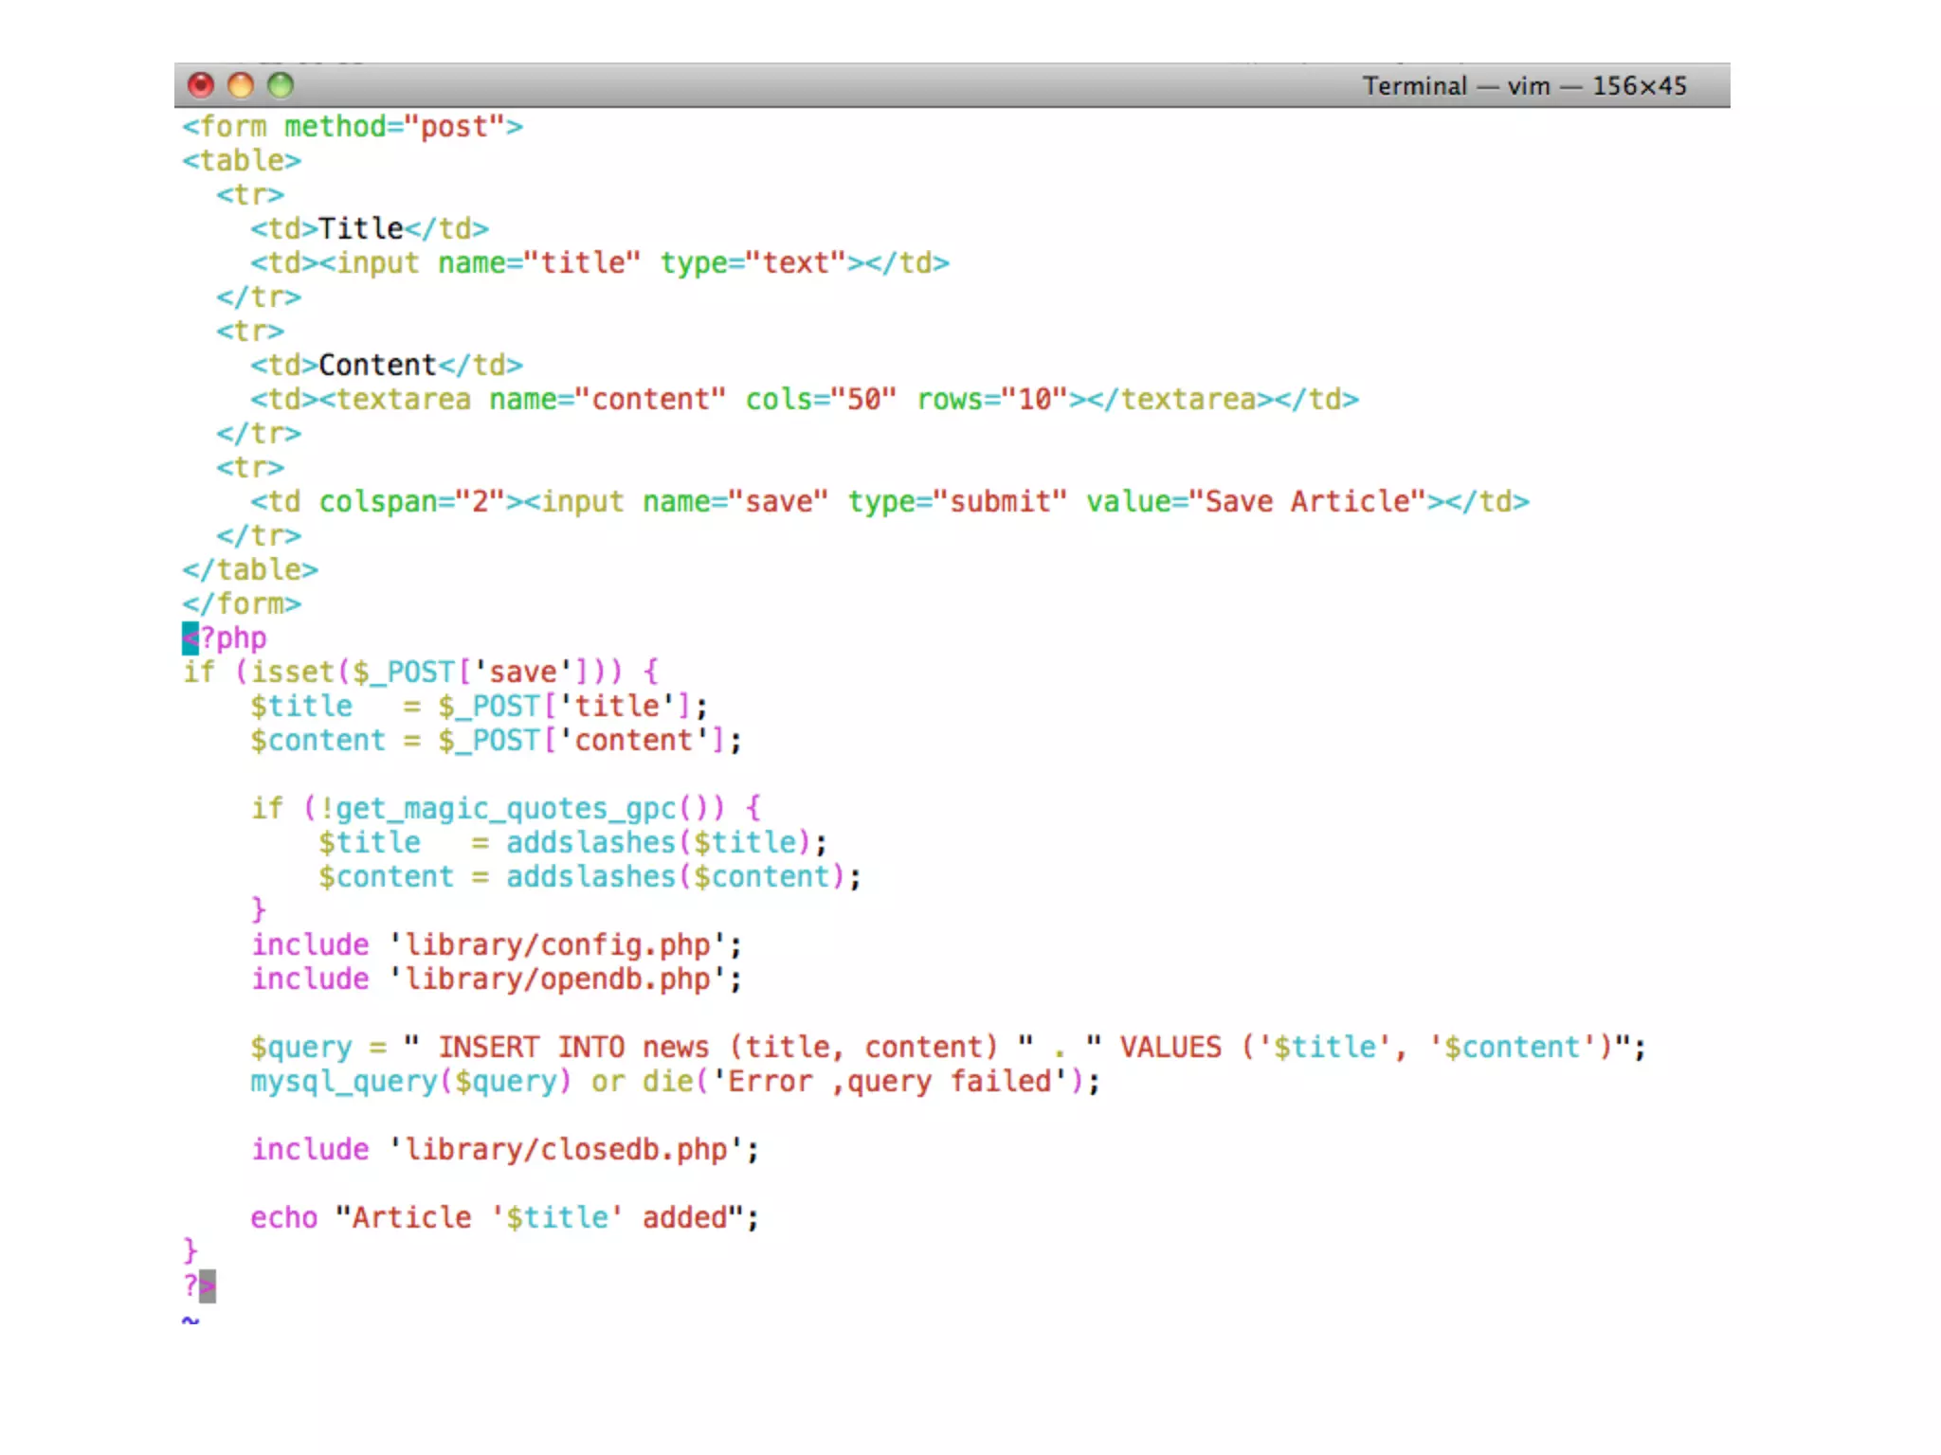Click the echo "Article '$title' added" line

(x=504, y=1218)
